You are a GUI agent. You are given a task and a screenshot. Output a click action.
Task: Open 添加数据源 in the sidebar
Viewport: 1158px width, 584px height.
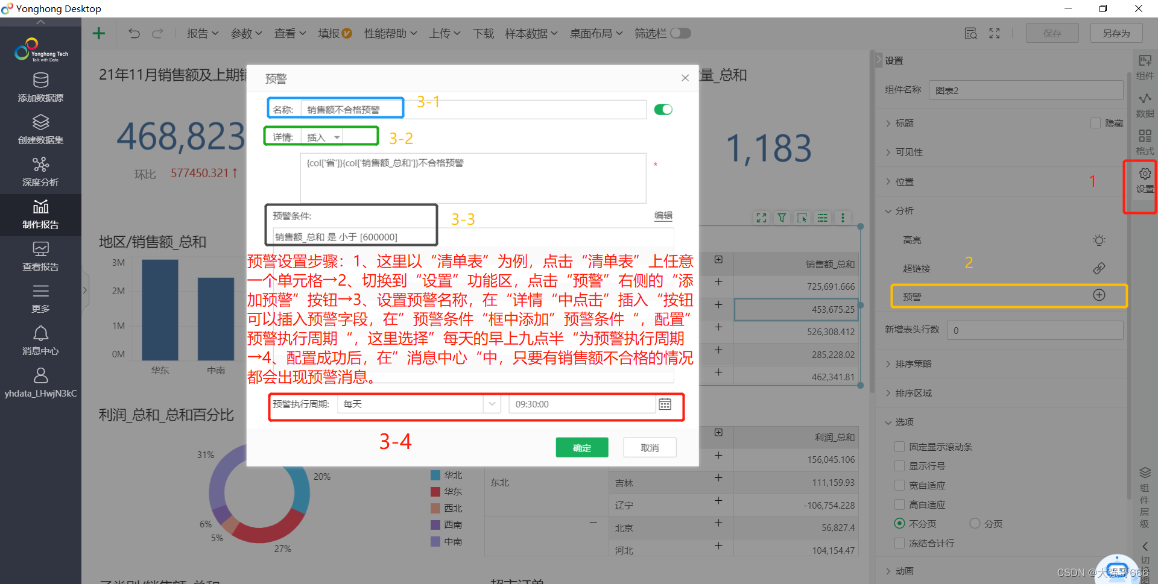click(40, 87)
